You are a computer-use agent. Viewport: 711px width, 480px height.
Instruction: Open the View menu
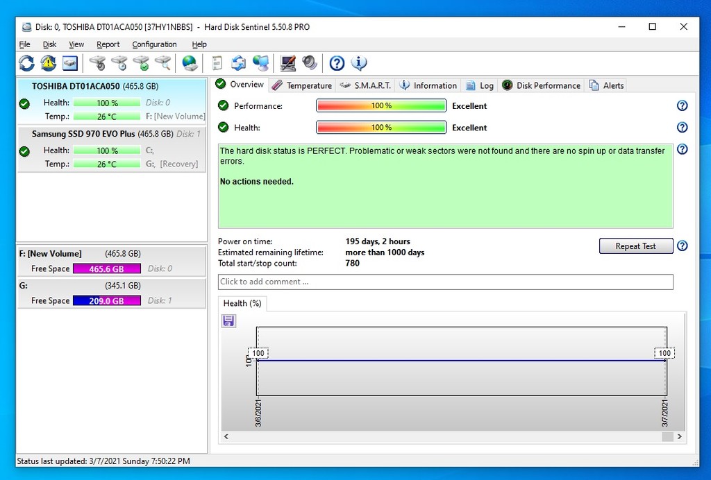(x=76, y=44)
